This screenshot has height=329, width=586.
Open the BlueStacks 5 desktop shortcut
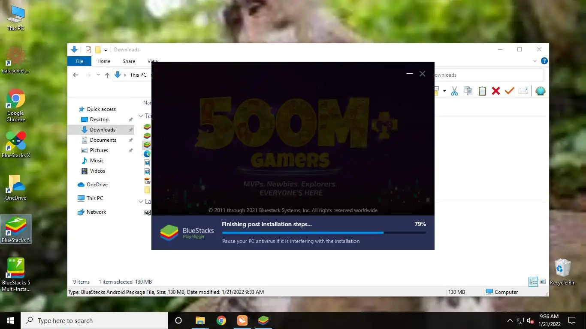[x=16, y=230]
